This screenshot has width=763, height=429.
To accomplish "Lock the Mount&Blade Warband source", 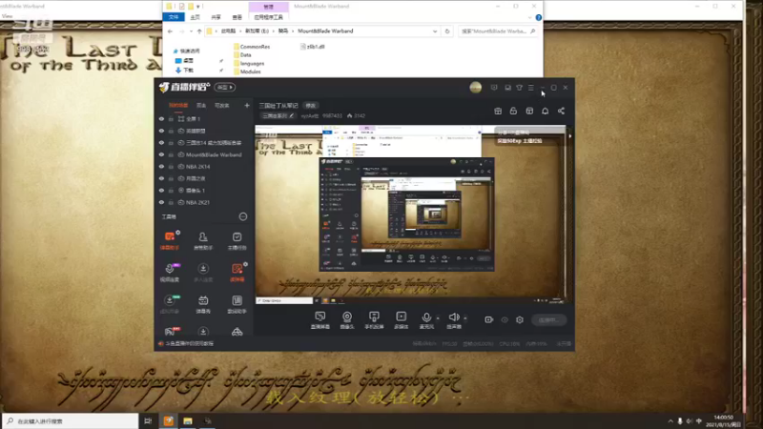I will click(x=171, y=154).
